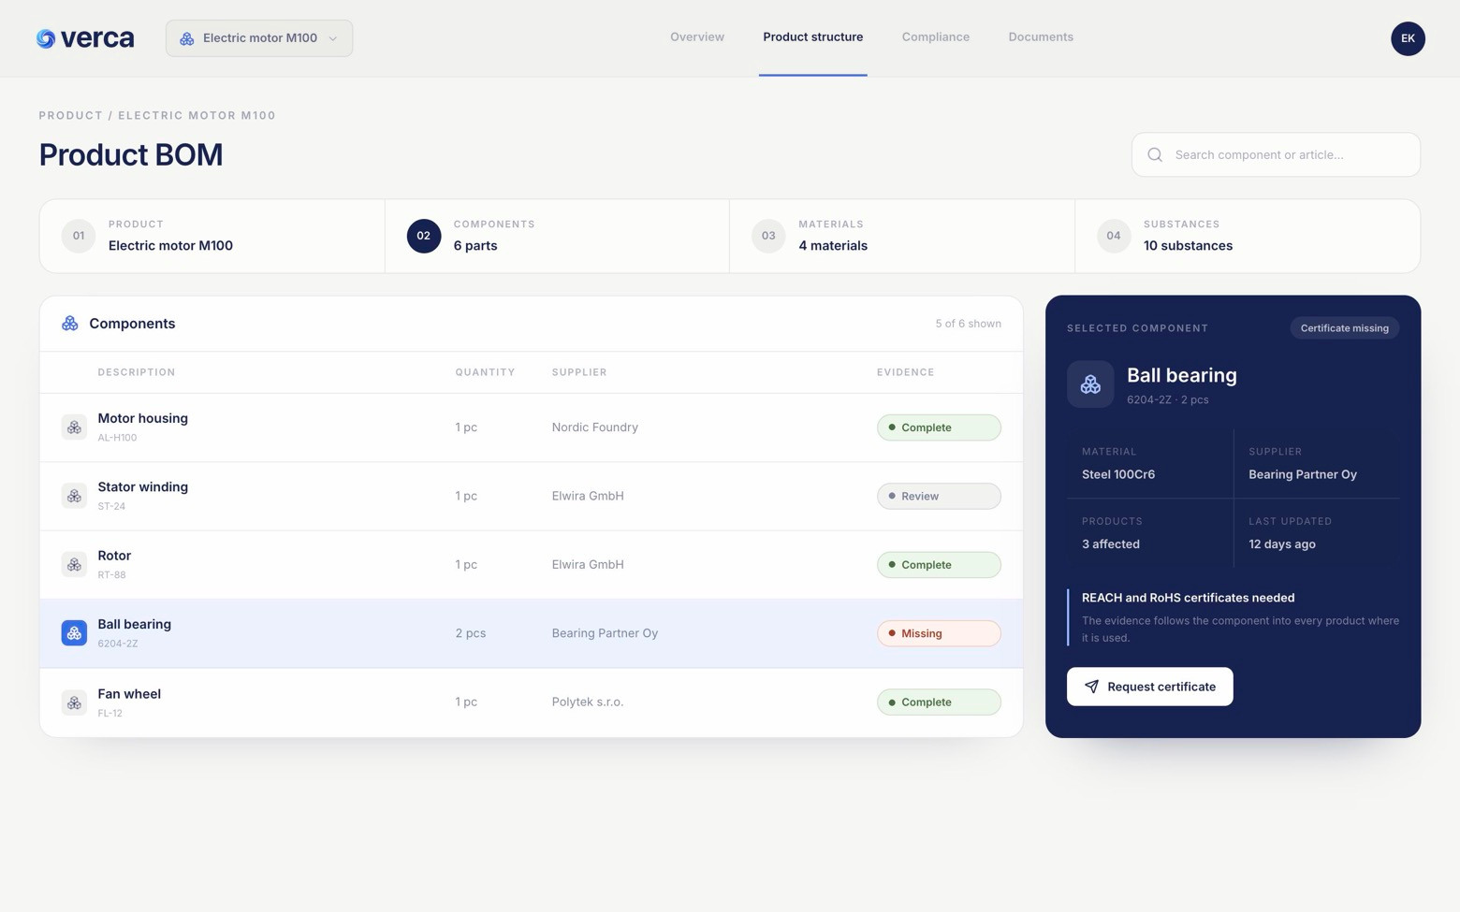Click the Complete badge for Motor housing

[939, 427]
